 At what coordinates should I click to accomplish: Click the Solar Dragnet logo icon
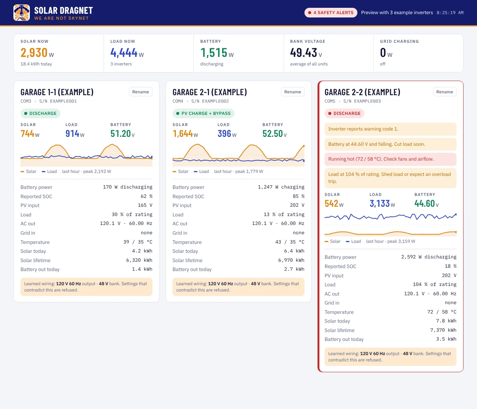(x=22, y=13)
